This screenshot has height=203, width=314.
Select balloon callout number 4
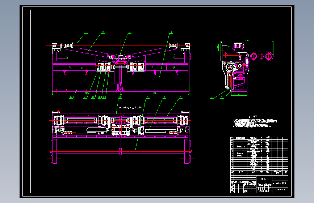click(x=171, y=32)
